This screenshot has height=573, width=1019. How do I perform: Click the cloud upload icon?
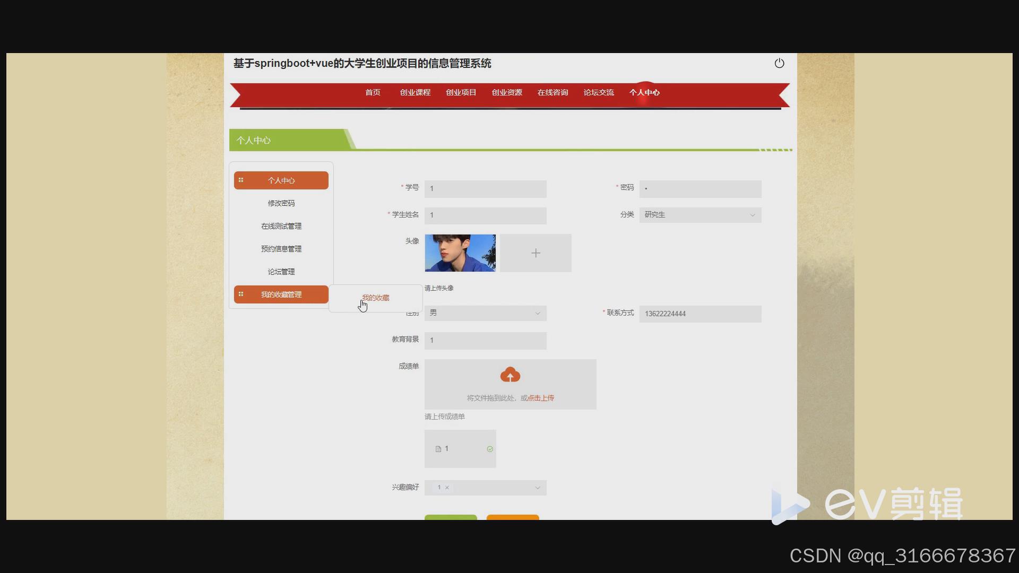[x=510, y=375]
